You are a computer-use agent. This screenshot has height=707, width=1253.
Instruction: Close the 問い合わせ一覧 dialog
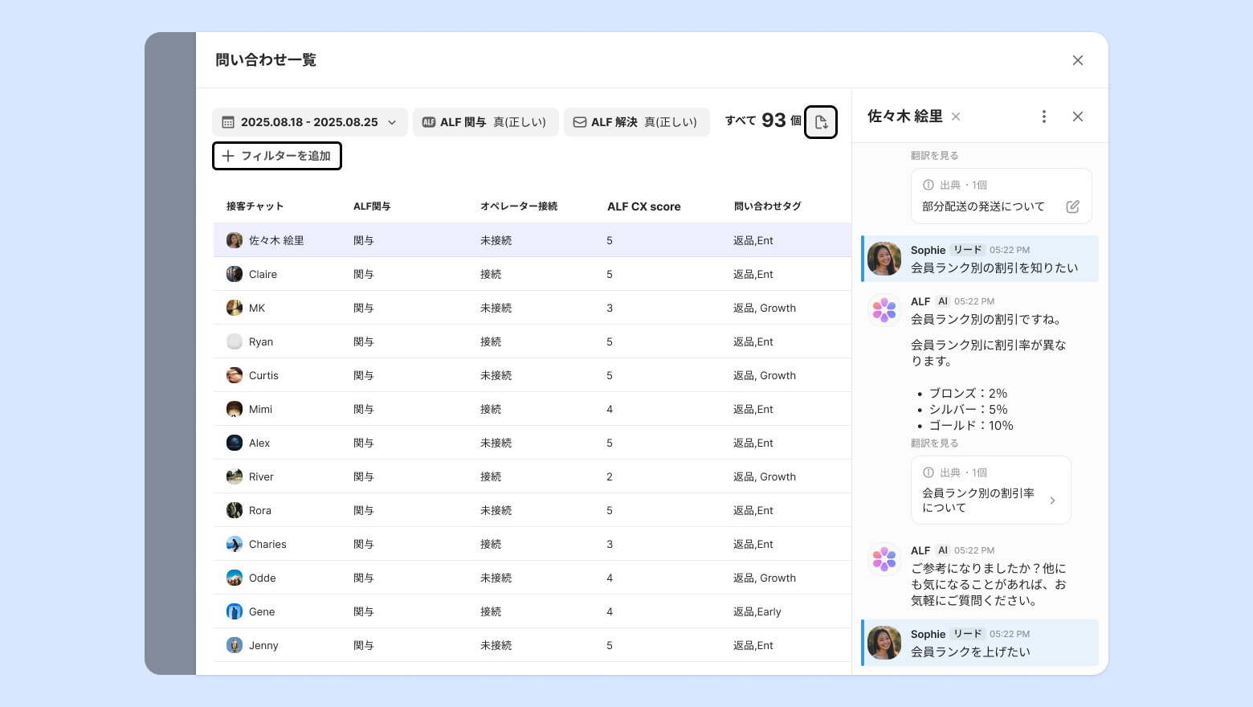(1078, 60)
